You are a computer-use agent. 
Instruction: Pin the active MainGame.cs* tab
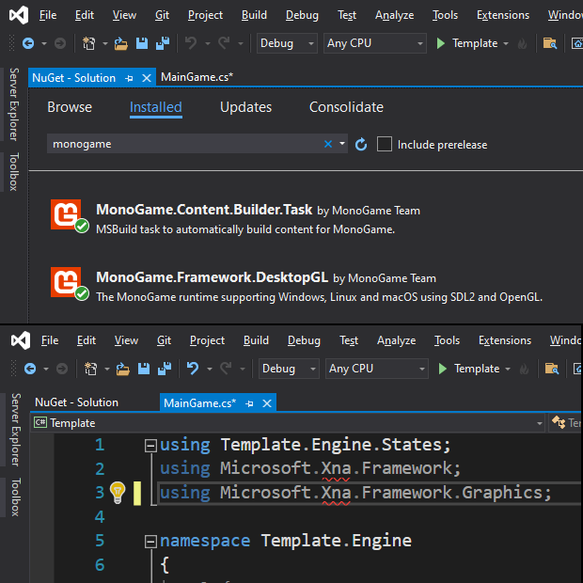pos(249,403)
